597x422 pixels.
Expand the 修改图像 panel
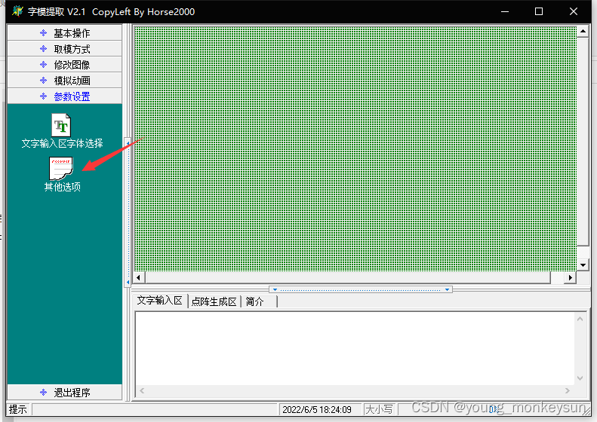(64, 65)
